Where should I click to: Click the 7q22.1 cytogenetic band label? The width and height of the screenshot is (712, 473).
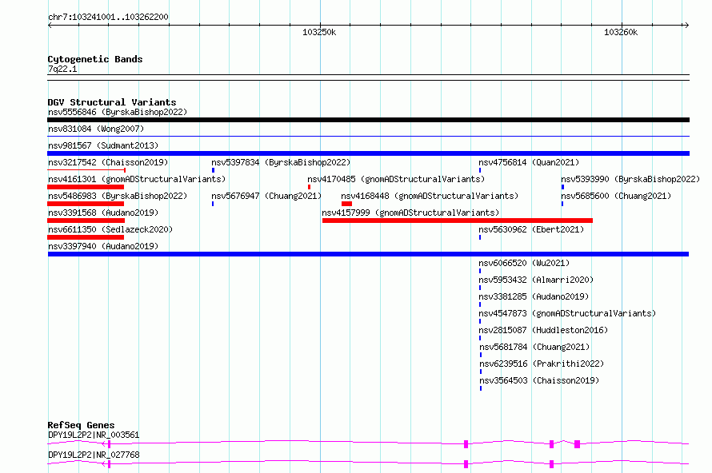62,69
